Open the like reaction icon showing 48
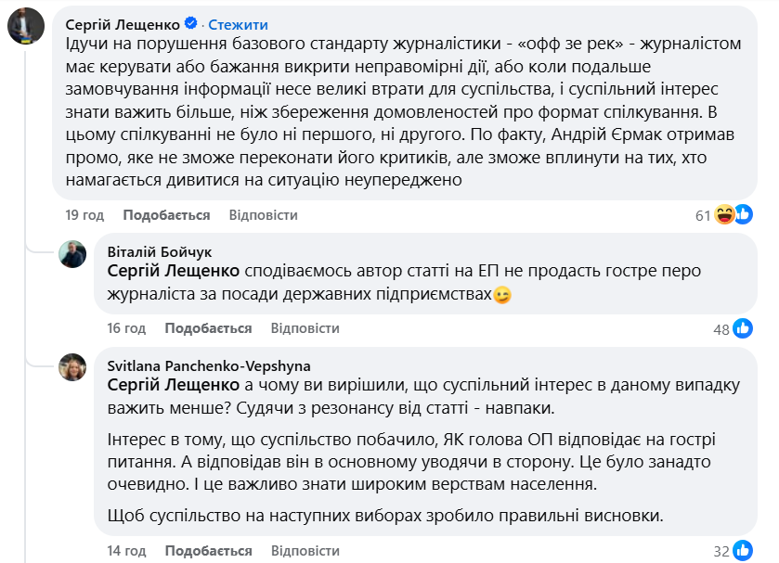The image size is (779, 563). point(743,328)
